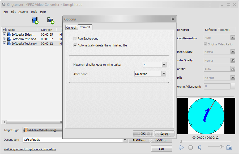Open the Audio Quality dropdown
The width and height of the screenshot is (239, 154).
[233, 61]
